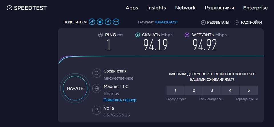
Task: Share result on Facebook
Action: (108, 22)
